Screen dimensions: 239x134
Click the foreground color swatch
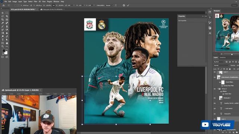[4, 51]
